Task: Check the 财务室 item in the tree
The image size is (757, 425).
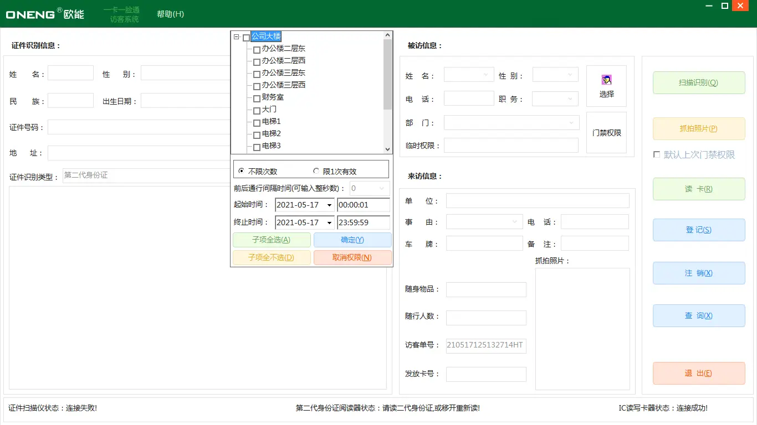Action: point(256,97)
